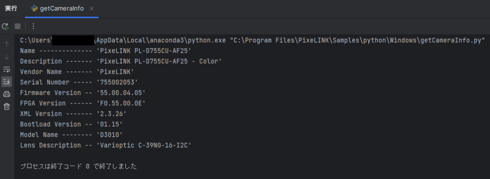Close the getCameraInfo tab
The width and height of the screenshot is (490, 179).
point(91,9)
